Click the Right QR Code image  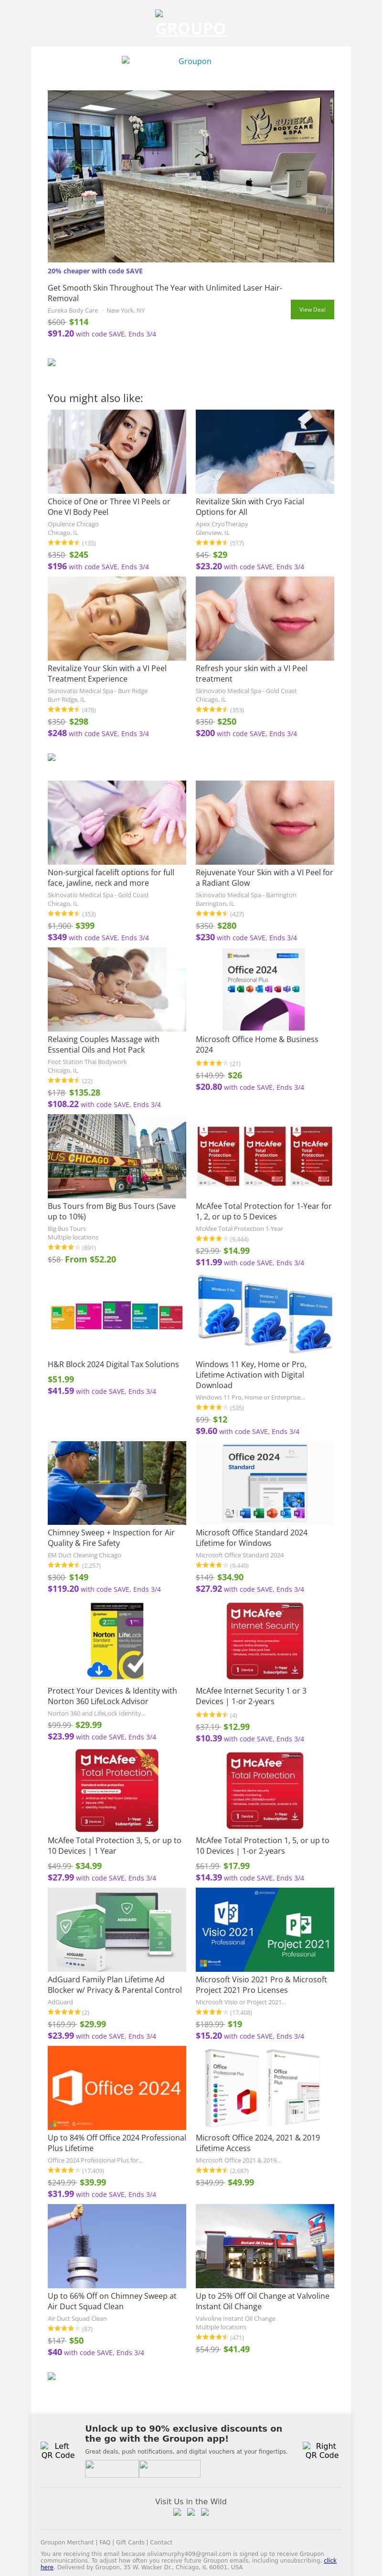pyautogui.click(x=321, y=2450)
